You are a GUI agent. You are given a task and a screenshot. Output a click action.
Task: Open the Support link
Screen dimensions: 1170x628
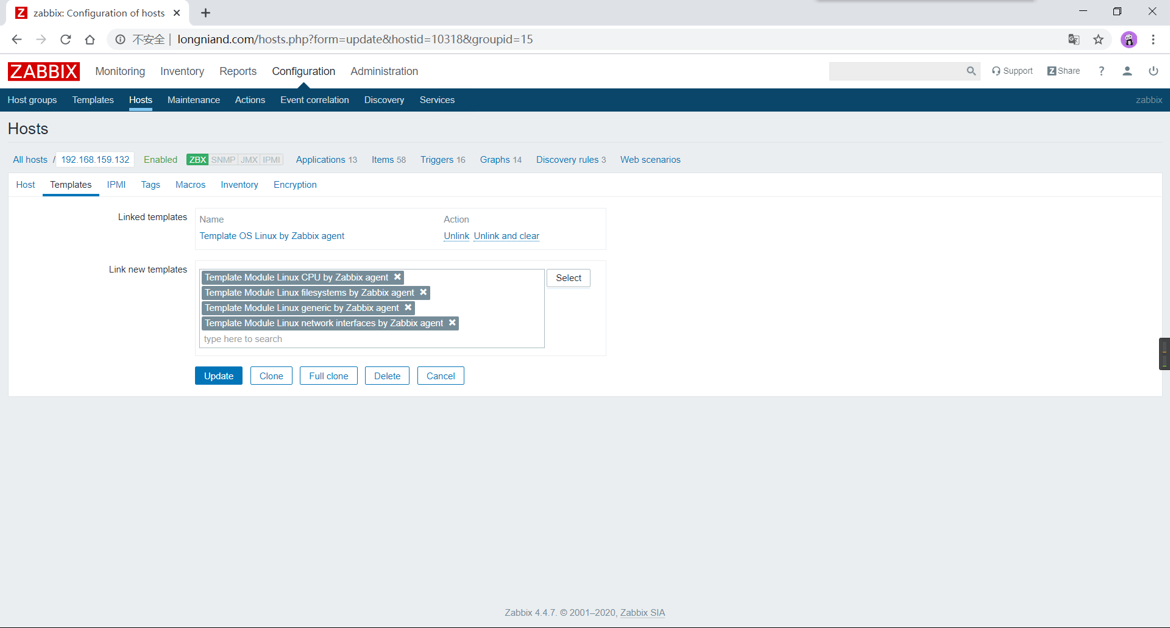coord(1012,71)
